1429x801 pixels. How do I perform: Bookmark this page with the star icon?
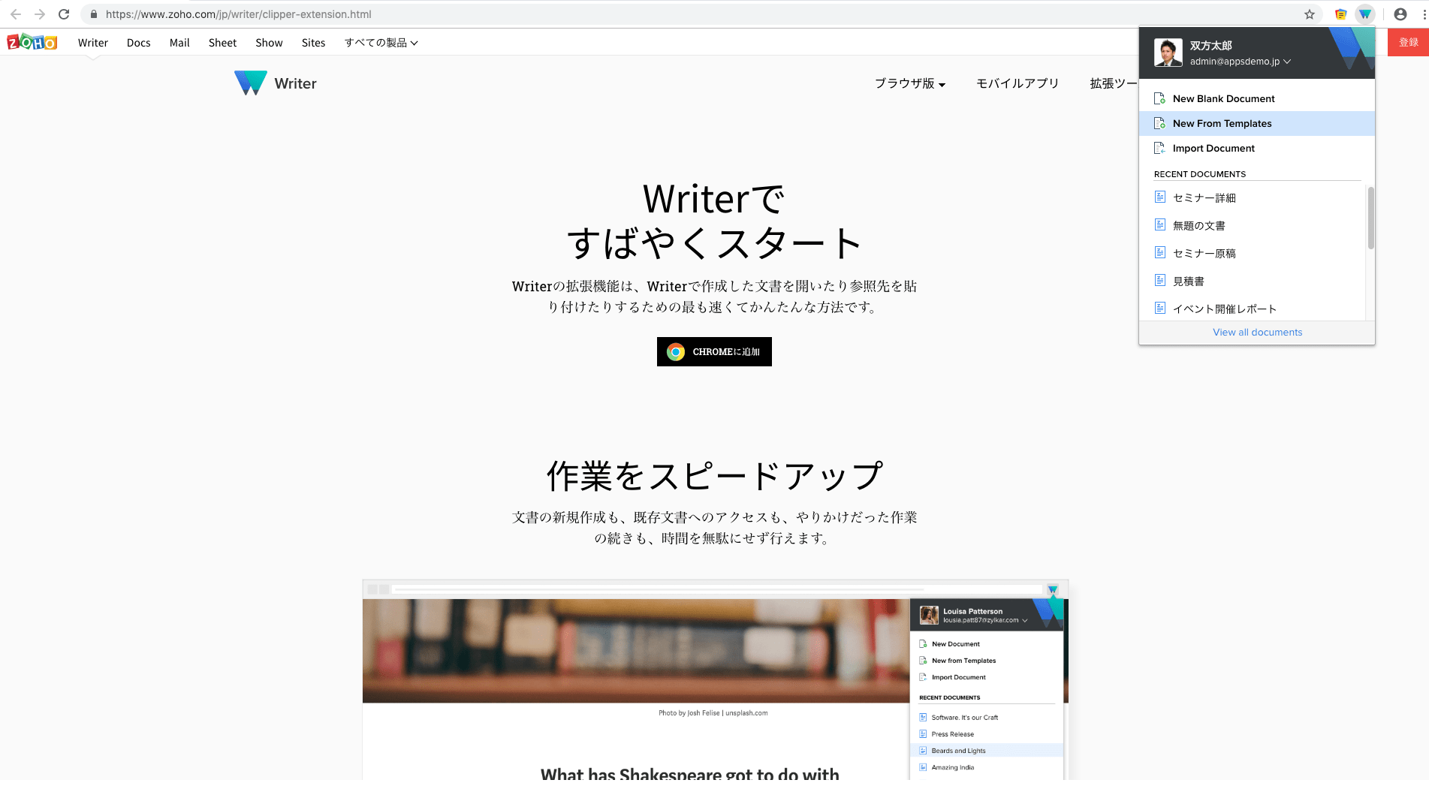(1310, 14)
